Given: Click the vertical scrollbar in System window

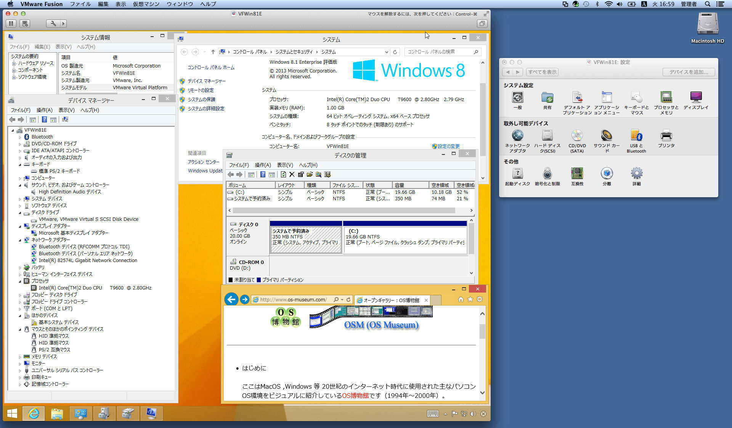Looking at the screenshot, I should 483,119.
